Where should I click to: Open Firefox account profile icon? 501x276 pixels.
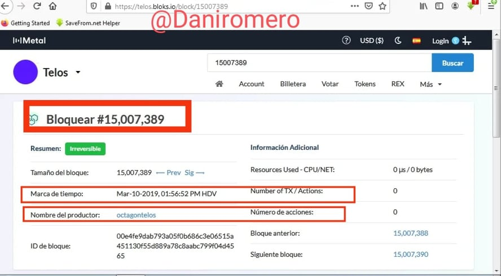455,6
